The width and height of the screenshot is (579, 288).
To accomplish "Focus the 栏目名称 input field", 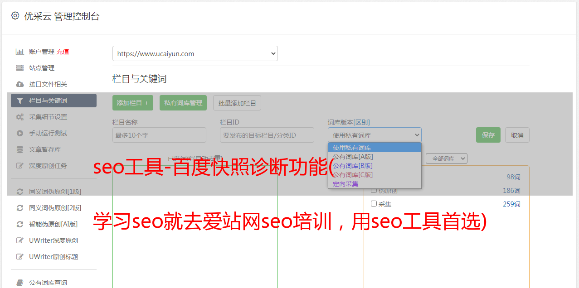I will [159, 135].
